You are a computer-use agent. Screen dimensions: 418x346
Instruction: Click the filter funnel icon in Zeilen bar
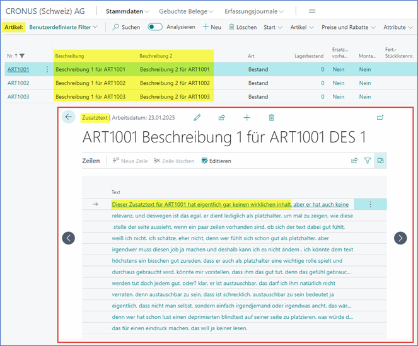[x=368, y=161]
